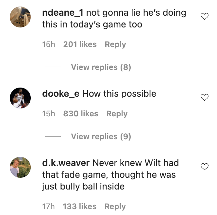
Task: Select the 15h timestamp under dooke_e's comment
Action: coord(49,114)
